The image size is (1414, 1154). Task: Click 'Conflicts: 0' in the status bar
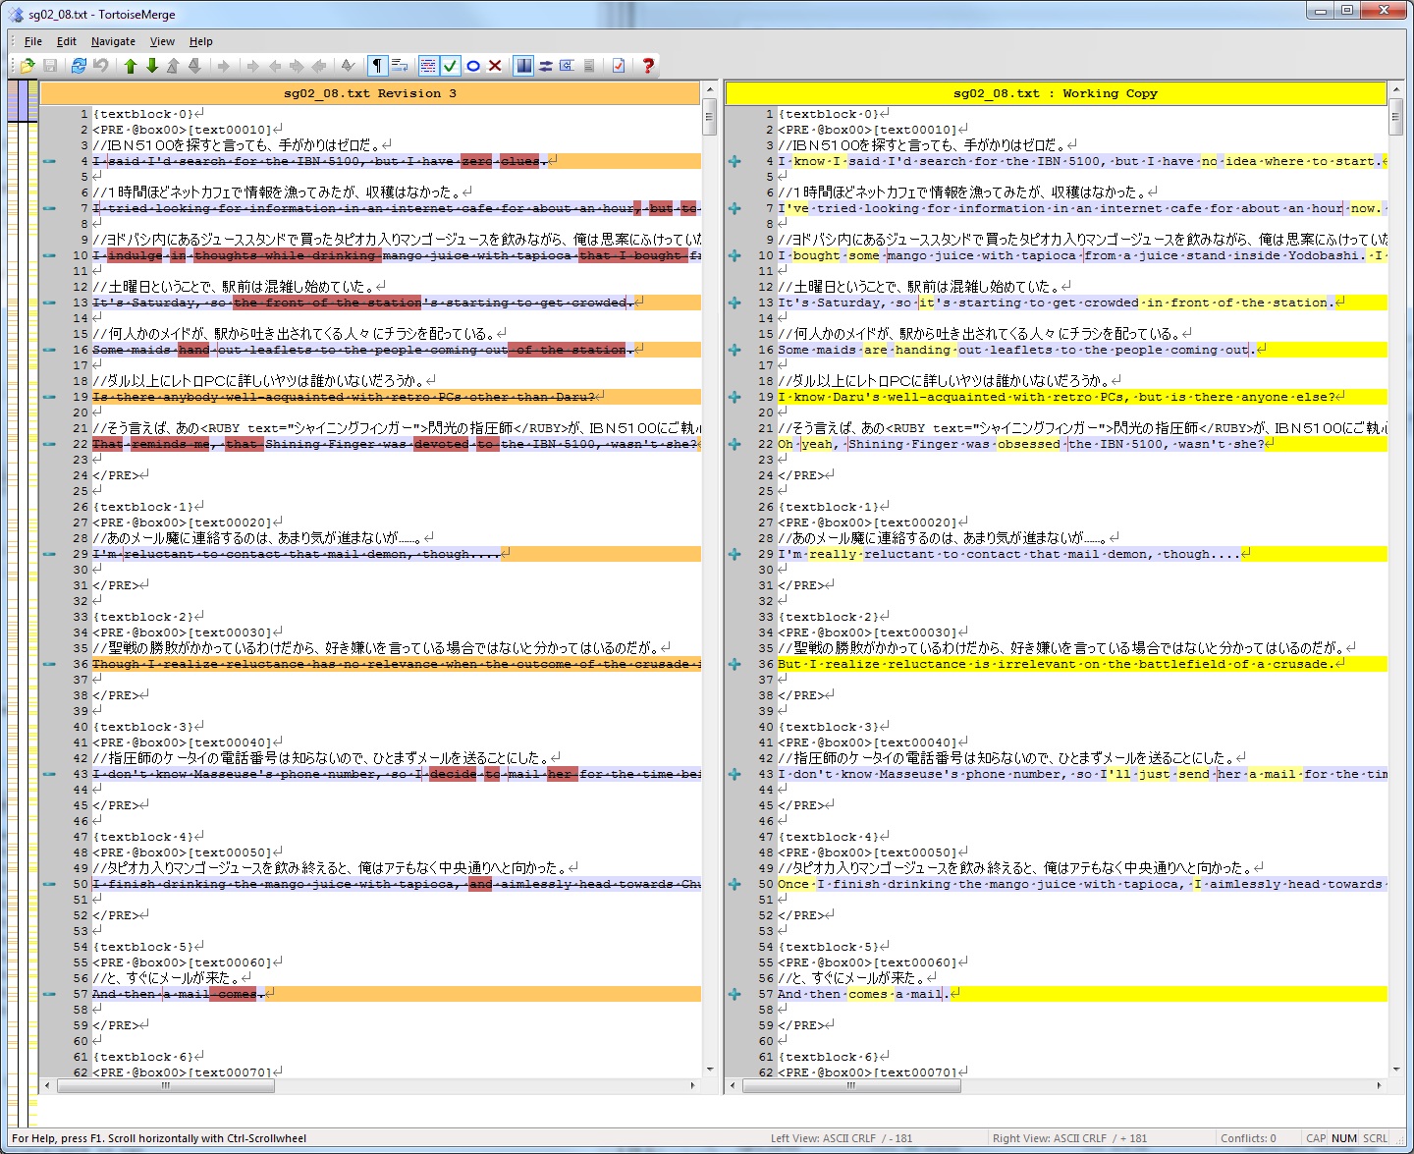(x=1248, y=1138)
